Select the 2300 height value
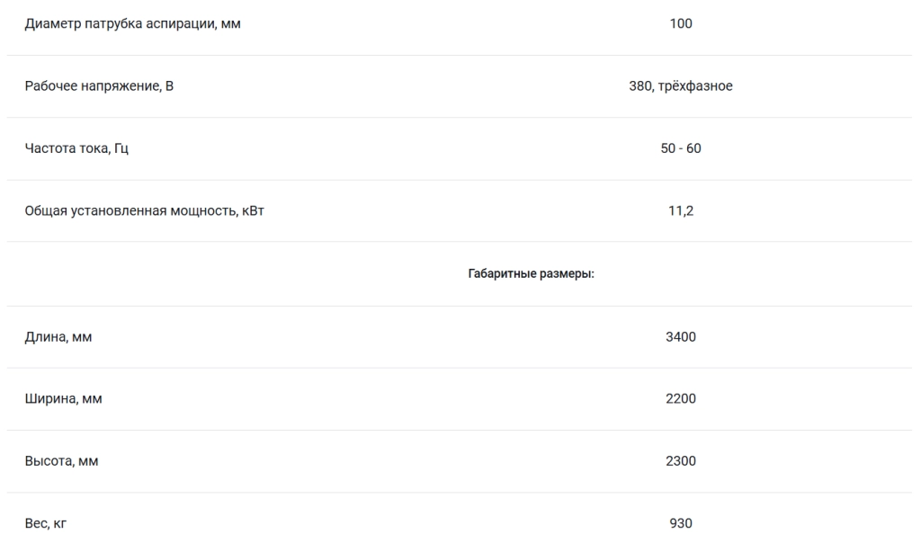Screen dimensions: 921x543 pos(681,461)
